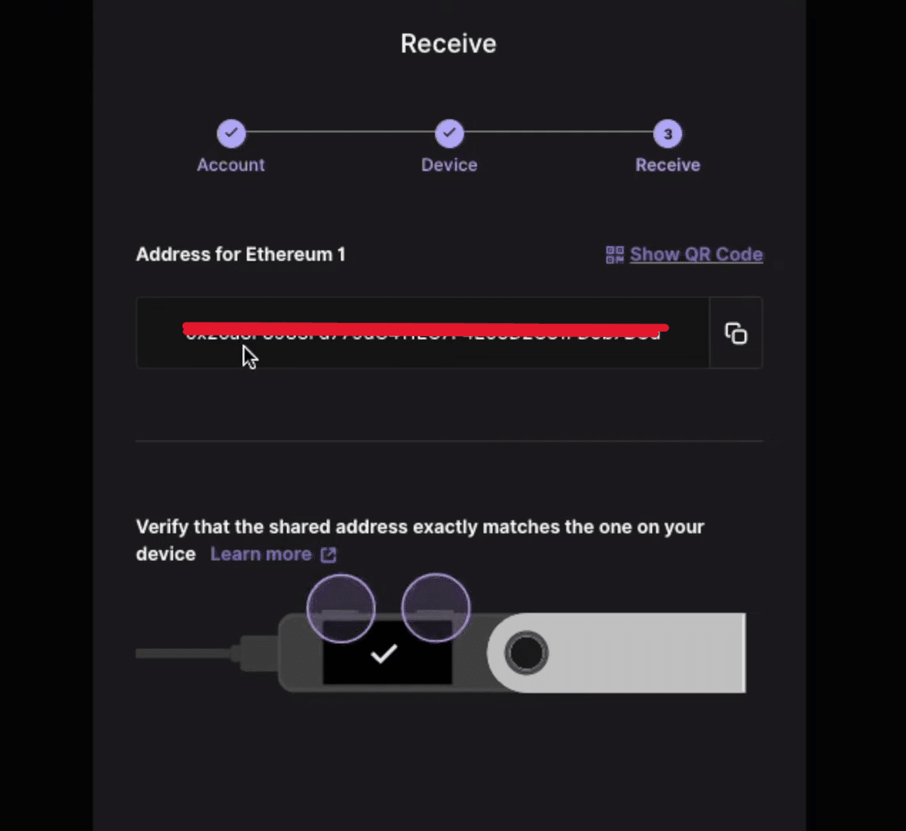Click the external link icon after Learn more

328,554
